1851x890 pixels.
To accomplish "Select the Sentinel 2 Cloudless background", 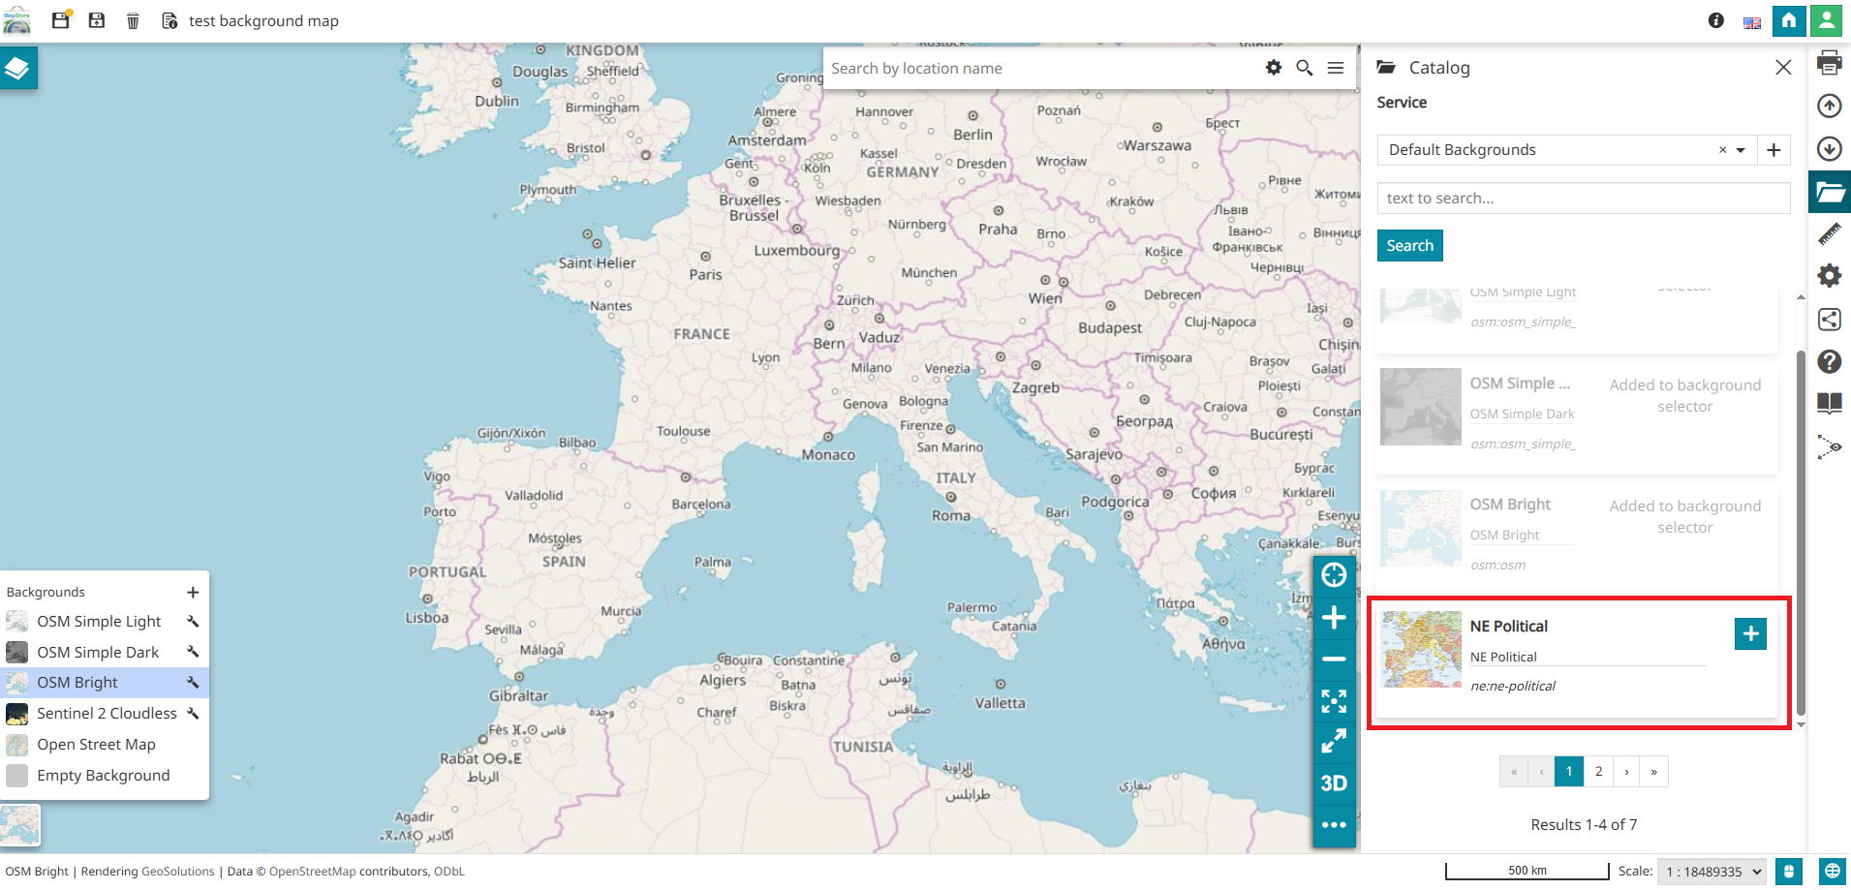I will coord(107,714).
